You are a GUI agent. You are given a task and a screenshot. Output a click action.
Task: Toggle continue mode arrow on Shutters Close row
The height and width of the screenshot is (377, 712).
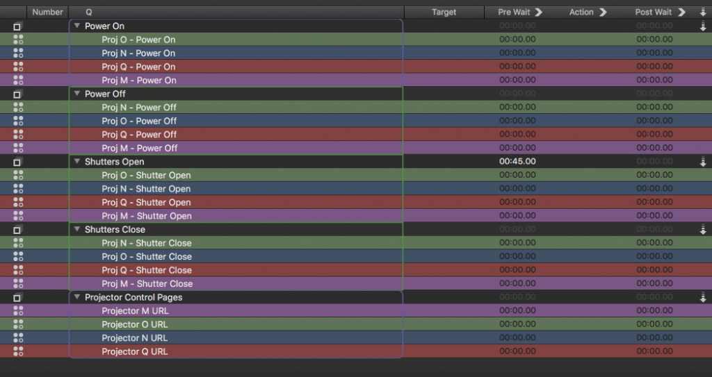[x=703, y=230]
